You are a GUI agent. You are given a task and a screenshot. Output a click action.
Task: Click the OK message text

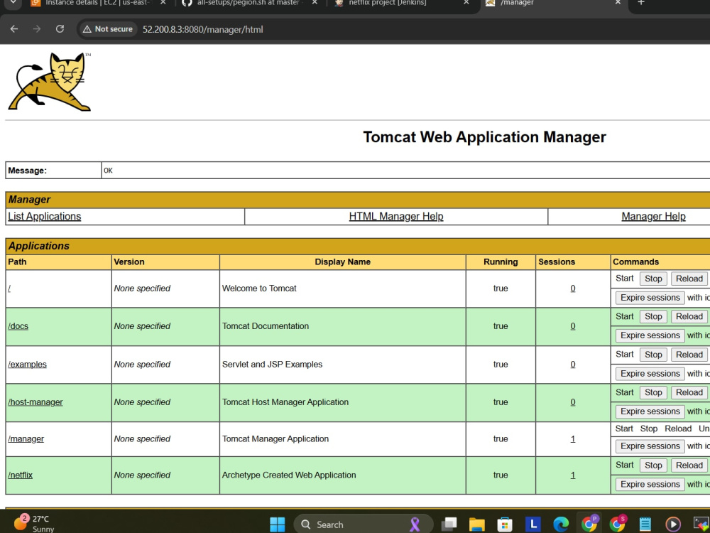coord(108,171)
